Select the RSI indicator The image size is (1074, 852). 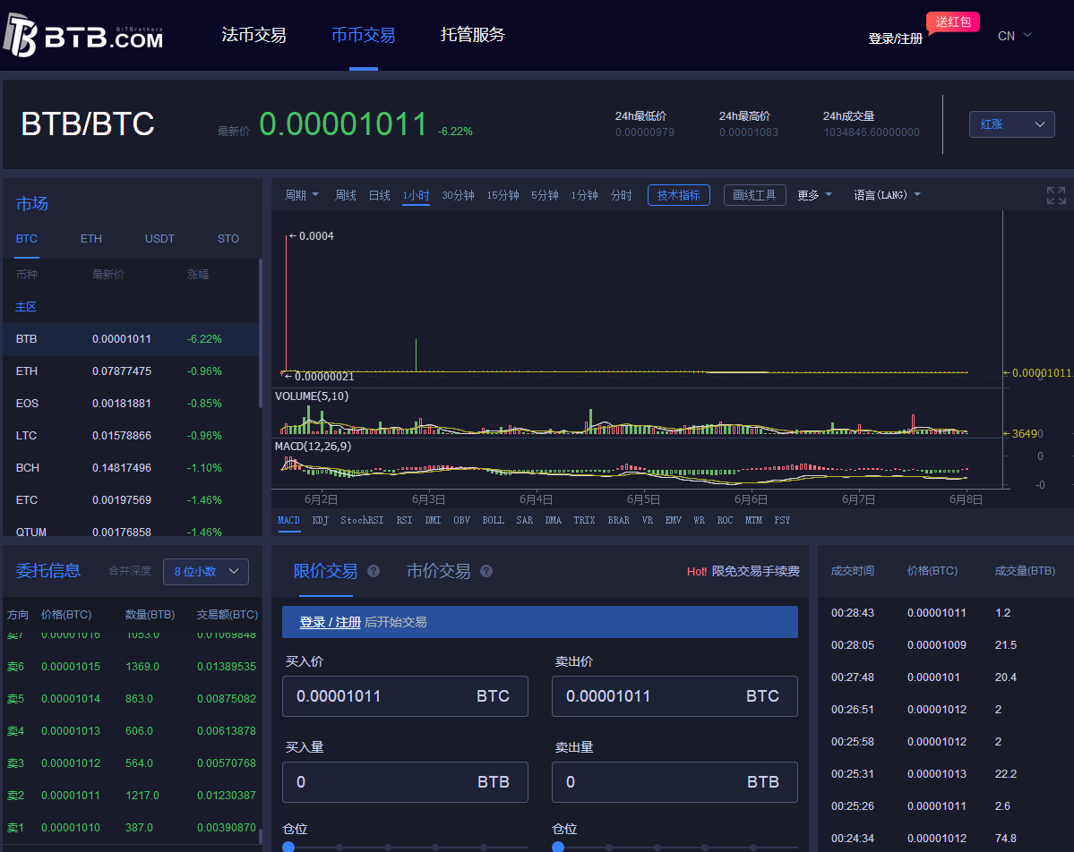(404, 520)
